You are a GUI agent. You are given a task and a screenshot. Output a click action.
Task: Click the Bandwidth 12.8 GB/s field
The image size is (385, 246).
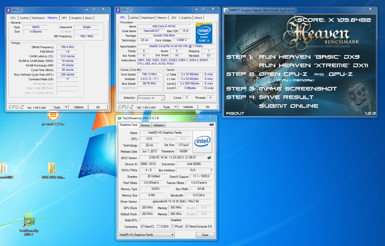coord(198,195)
